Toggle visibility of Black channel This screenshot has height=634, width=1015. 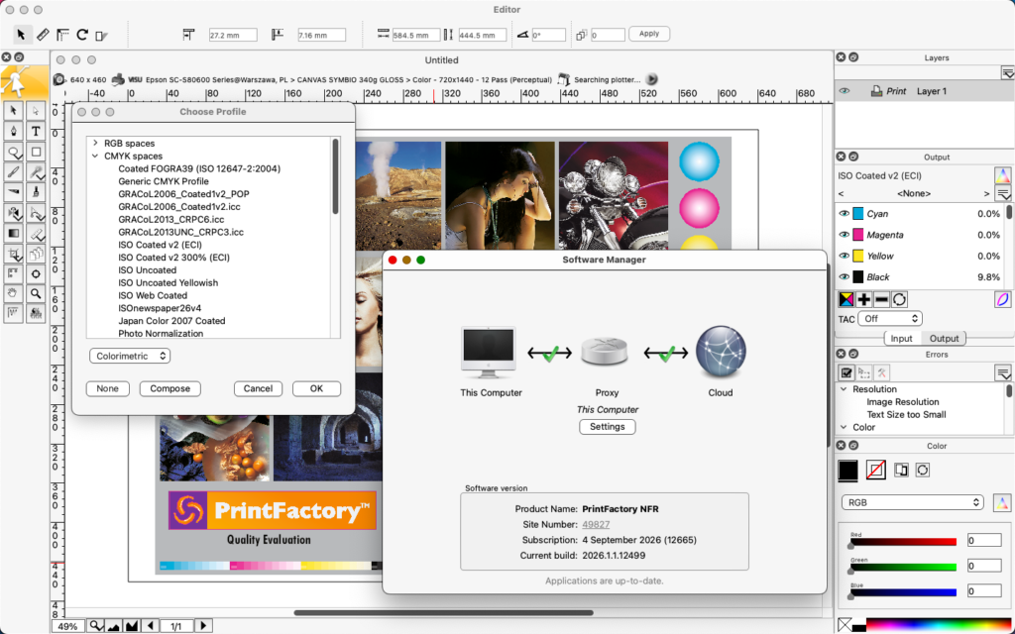point(845,277)
